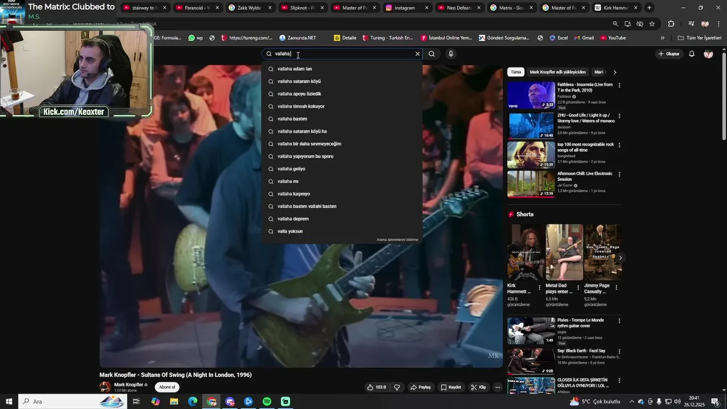Open Zamunda.NET bookmark
The width and height of the screenshot is (727, 409).
point(298,38)
